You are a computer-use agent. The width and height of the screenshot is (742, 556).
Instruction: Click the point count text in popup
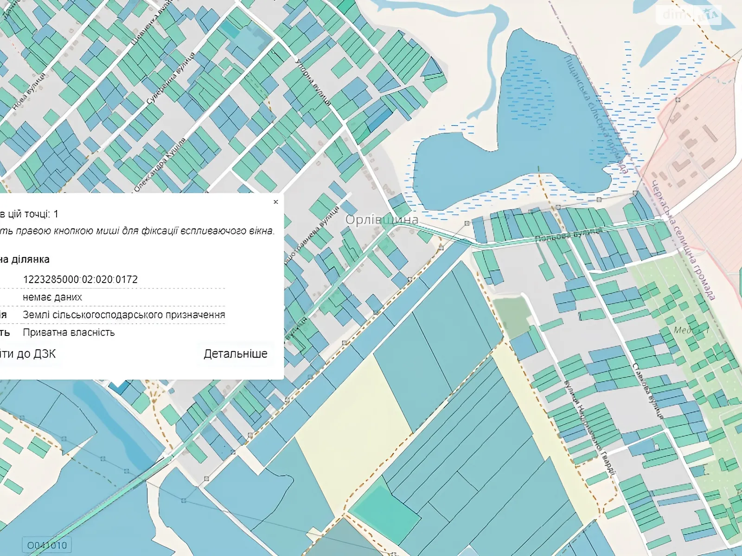(29, 214)
